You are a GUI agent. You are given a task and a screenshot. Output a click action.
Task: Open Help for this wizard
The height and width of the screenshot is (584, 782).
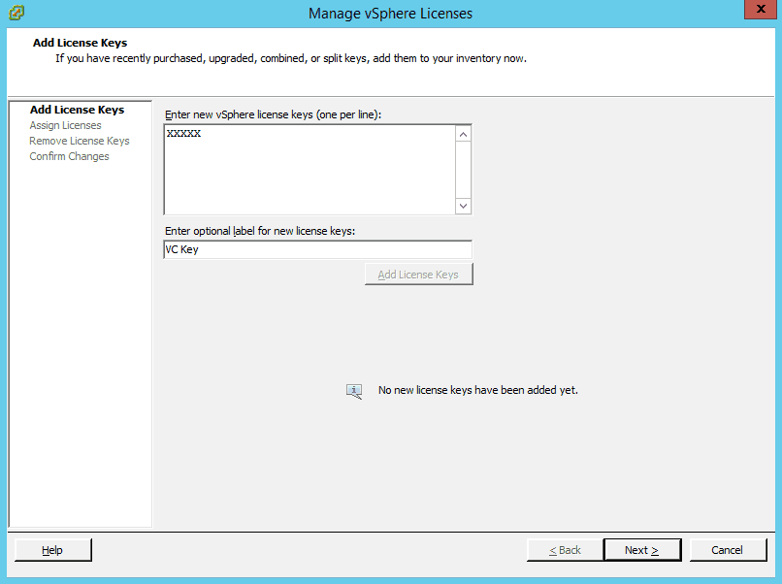click(x=52, y=550)
